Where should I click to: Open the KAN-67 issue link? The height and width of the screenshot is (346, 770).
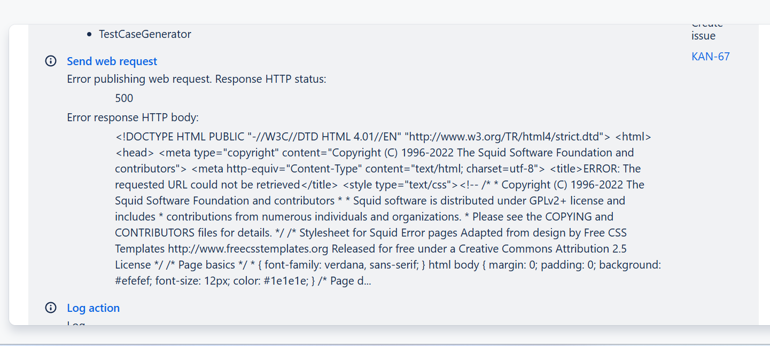point(710,56)
